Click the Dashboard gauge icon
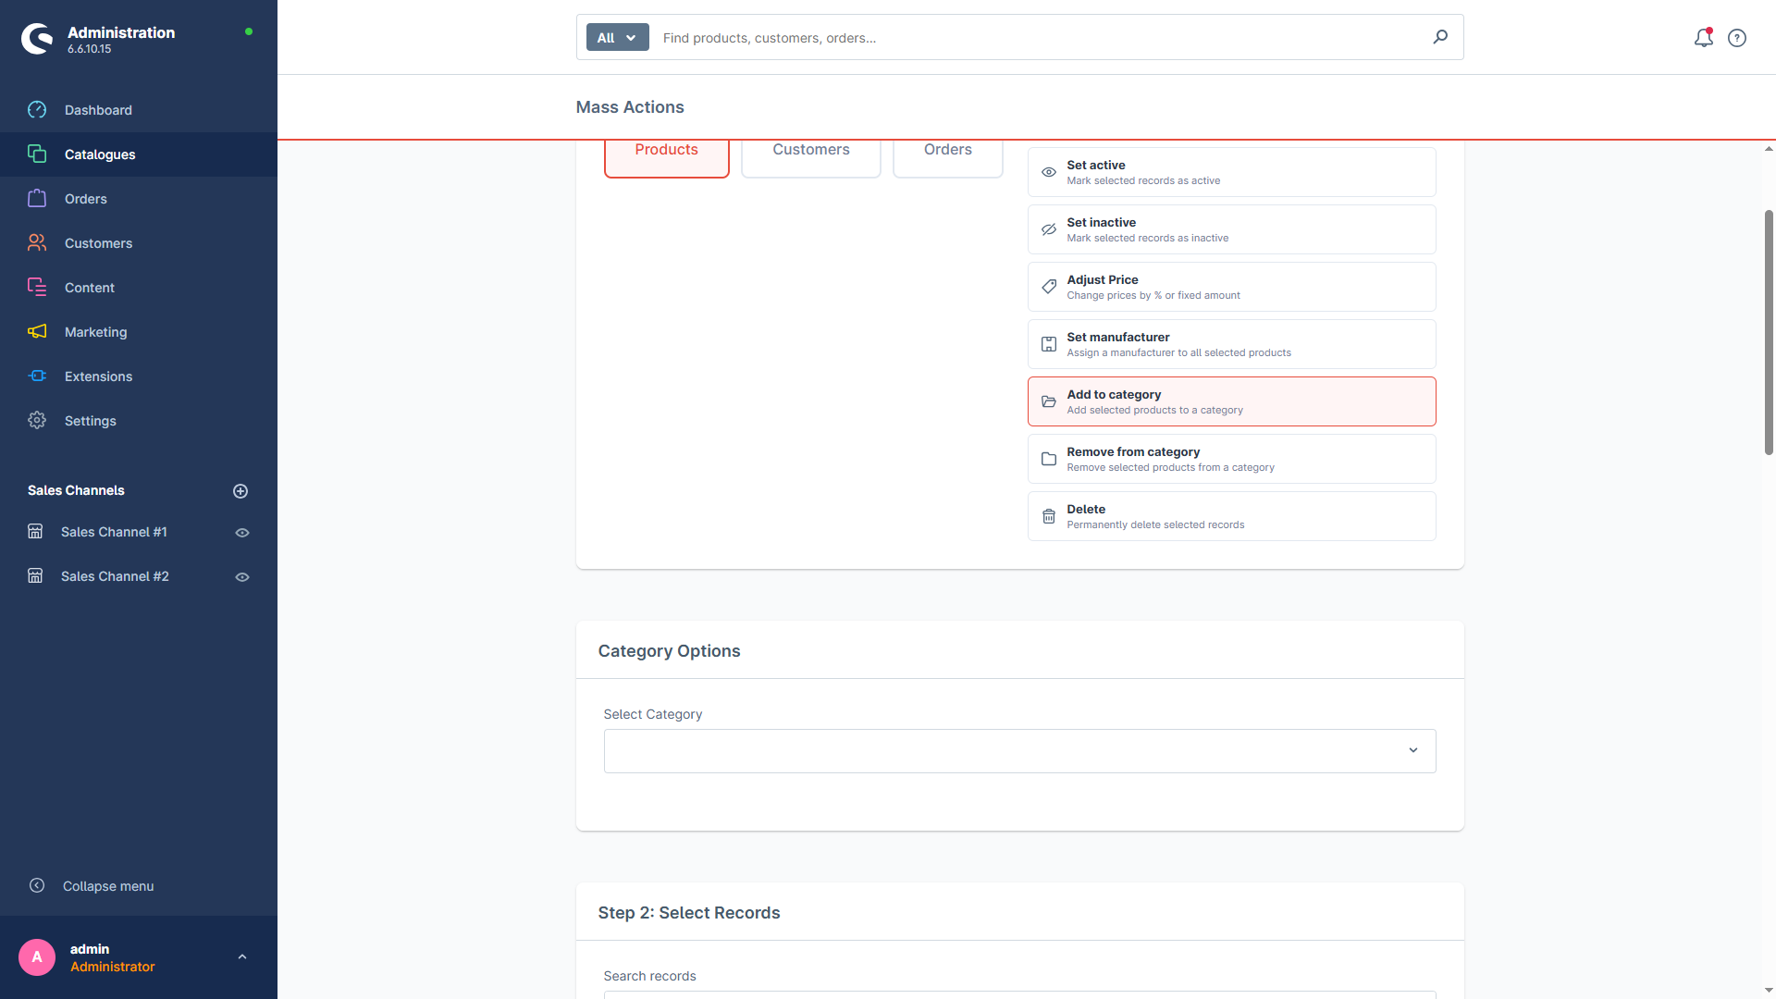 (37, 110)
